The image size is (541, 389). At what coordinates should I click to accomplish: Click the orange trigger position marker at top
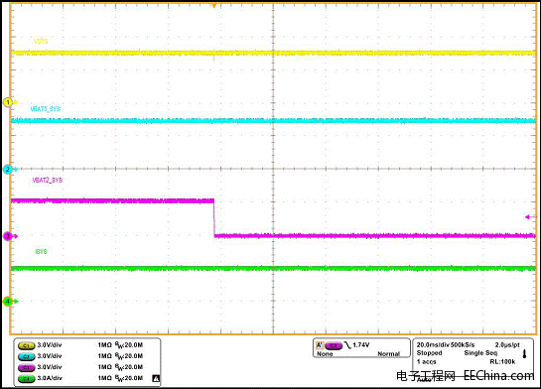coord(214,6)
